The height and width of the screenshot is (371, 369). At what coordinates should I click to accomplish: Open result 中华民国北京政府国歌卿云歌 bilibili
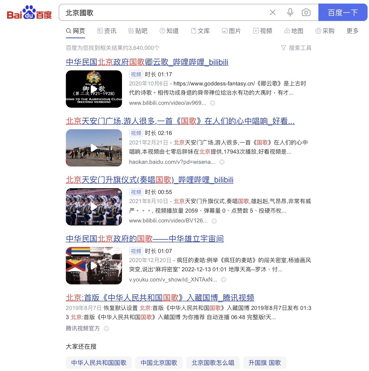pyautogui.click(x=147, y=62)
